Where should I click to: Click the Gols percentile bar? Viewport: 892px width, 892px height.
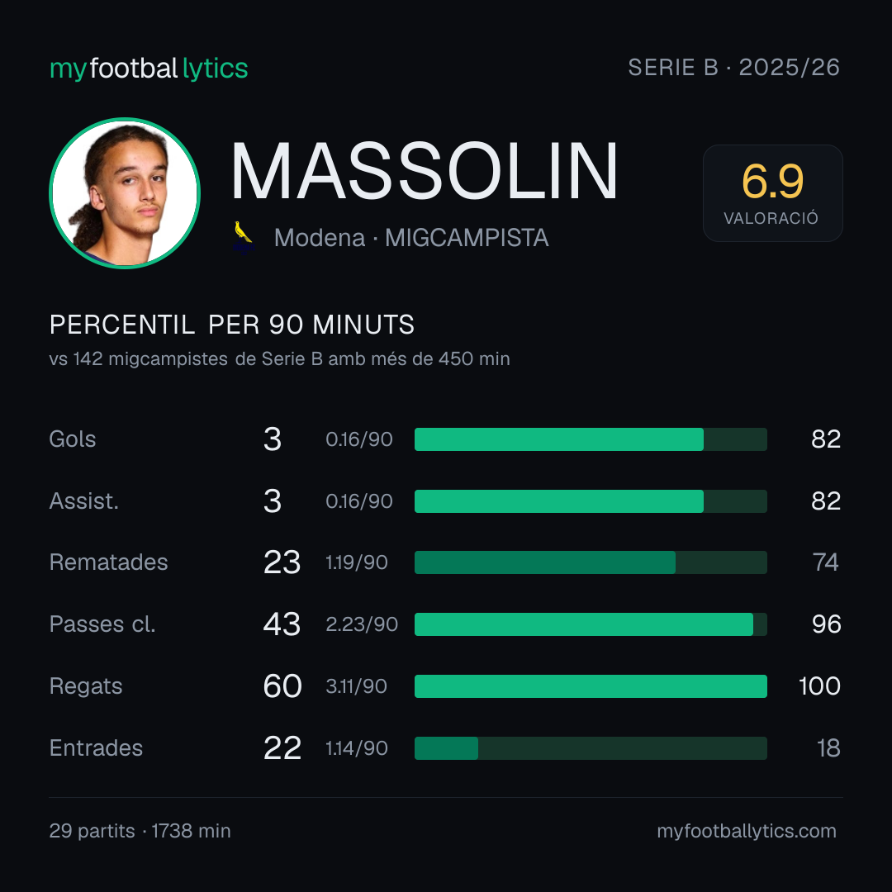[591, 439]
